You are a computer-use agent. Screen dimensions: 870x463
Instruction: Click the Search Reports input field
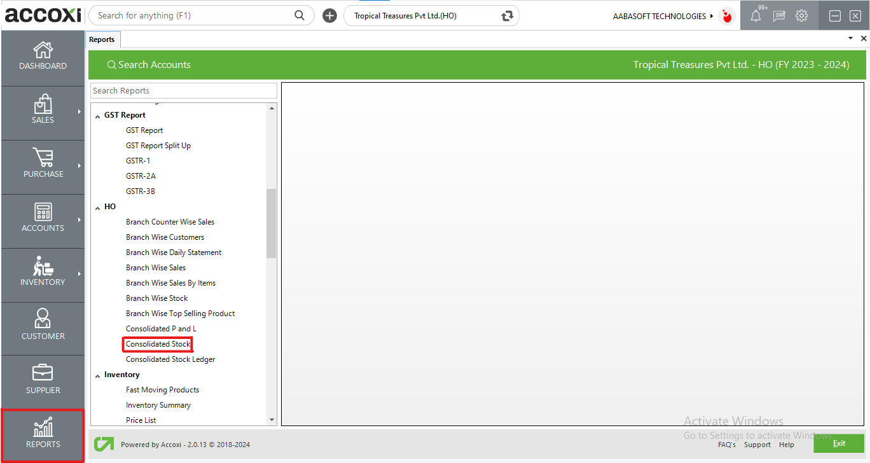click(183, 91)
